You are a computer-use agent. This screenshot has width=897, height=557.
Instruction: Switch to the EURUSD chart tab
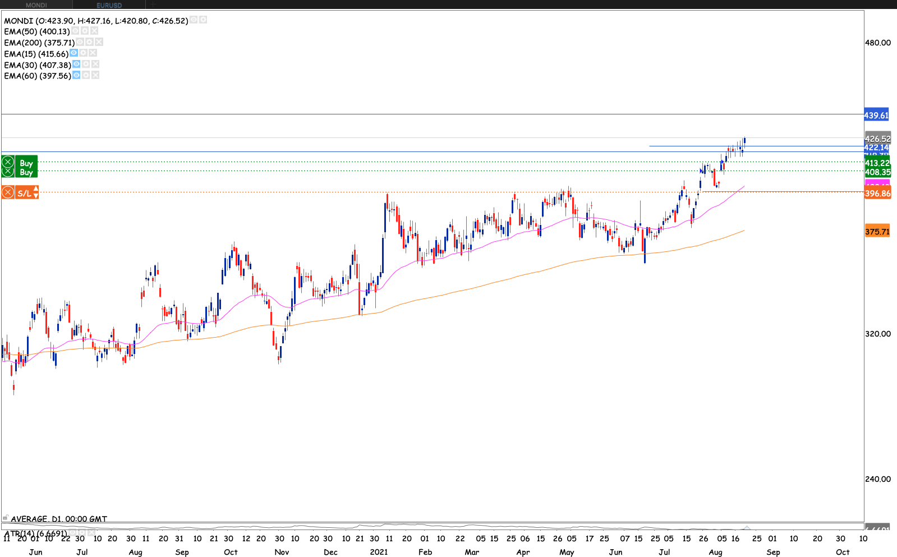point(109,5)
